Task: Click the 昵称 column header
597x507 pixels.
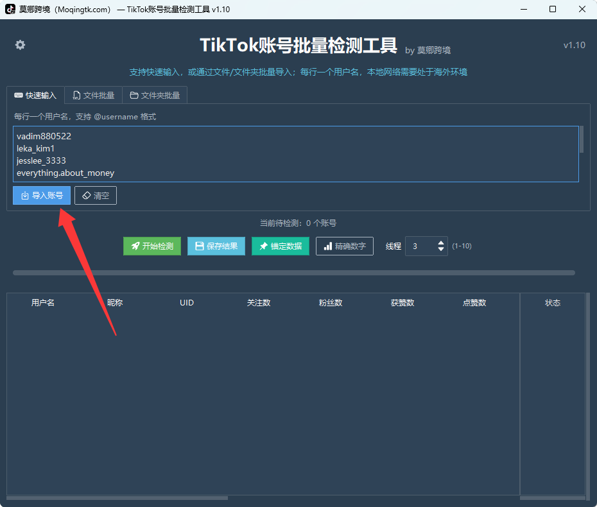Action: pyautogui.click(x=115, y=303)
